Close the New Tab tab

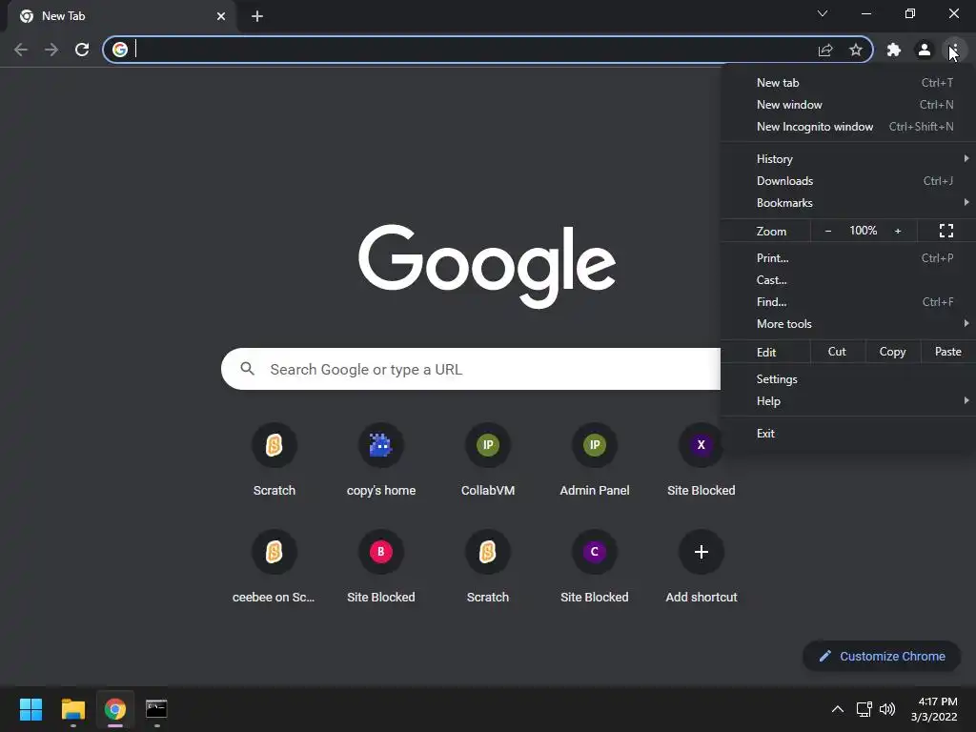coord(221,16)
